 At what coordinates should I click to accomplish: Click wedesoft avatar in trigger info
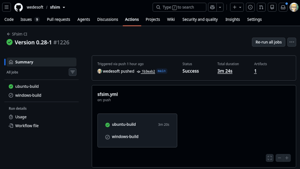point(99,71)
